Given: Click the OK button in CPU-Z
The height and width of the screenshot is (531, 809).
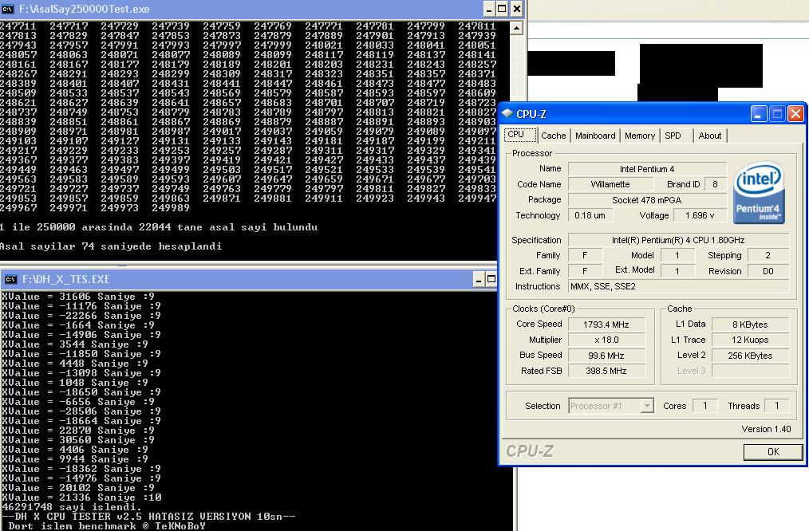Looking at the screenshot, I should tap(773, 451).
